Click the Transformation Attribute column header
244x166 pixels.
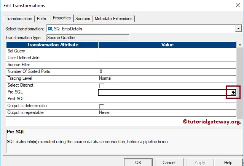(x=52, y=45)
